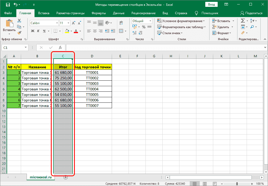This screenshot has height=186, width=268.
Task: Switch to the Вставка ribbon tab
Action: click(x=44, y=13)
